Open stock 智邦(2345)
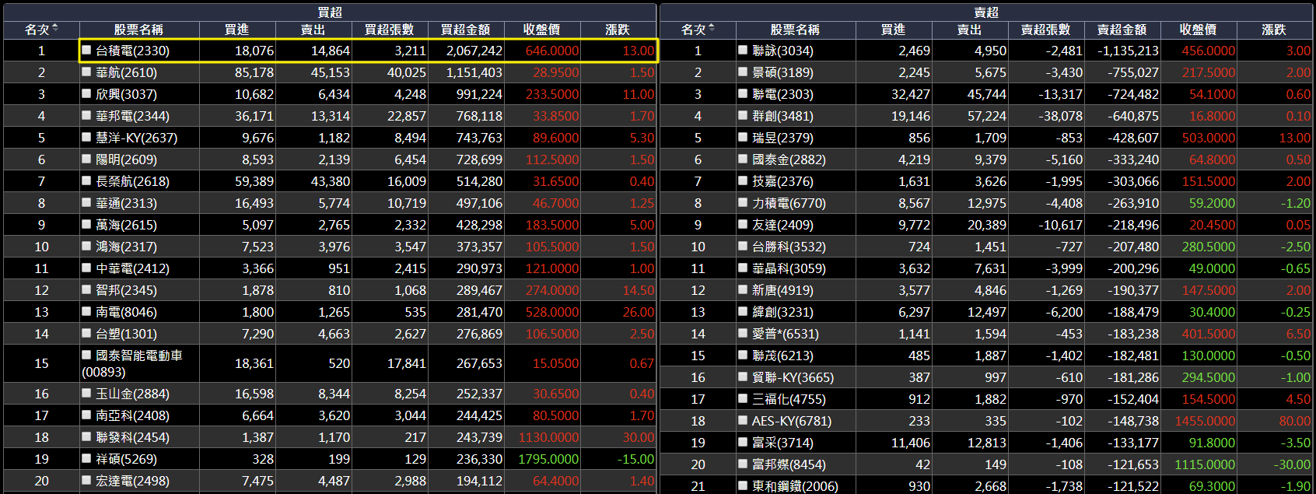The image size is (1316, 494). pyautogui.click(x=126, y=290)
